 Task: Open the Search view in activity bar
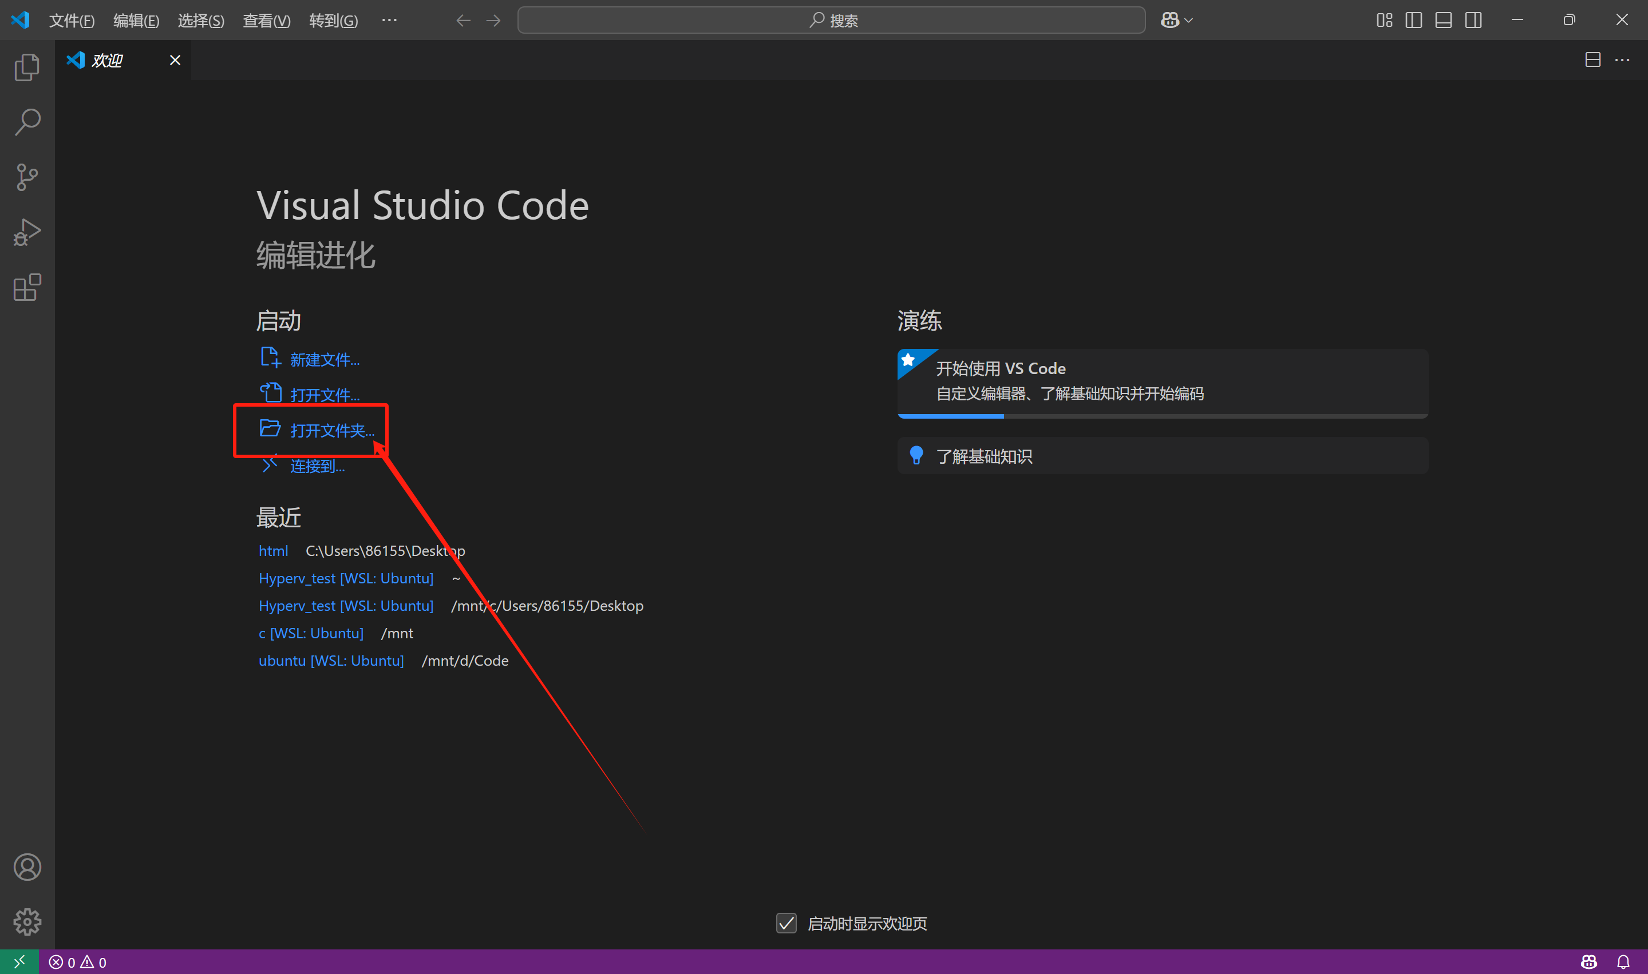click(27, 122)
